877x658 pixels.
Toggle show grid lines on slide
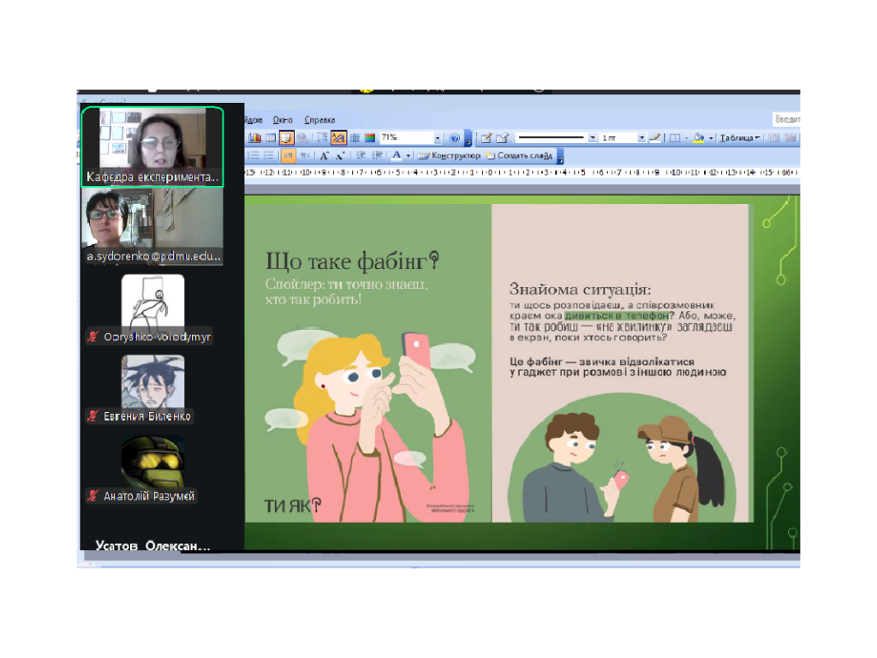click(x=354, y=137)
